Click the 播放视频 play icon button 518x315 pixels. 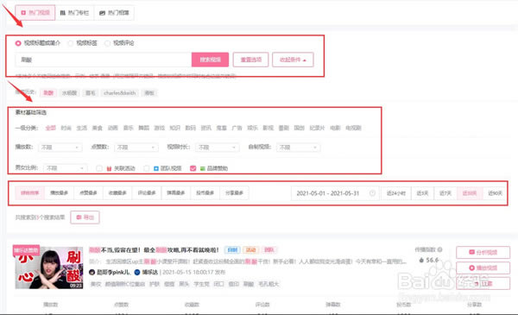483,268
